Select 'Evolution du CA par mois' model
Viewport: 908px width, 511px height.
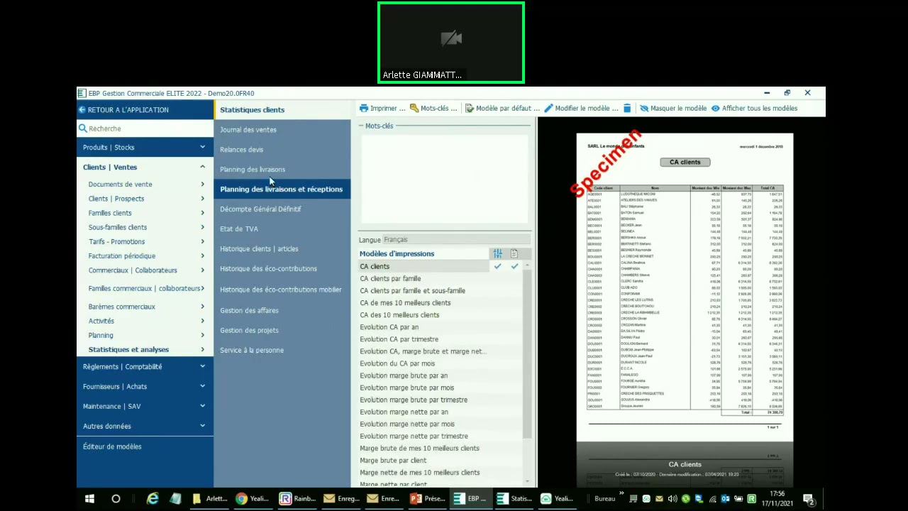pos(397,363)
